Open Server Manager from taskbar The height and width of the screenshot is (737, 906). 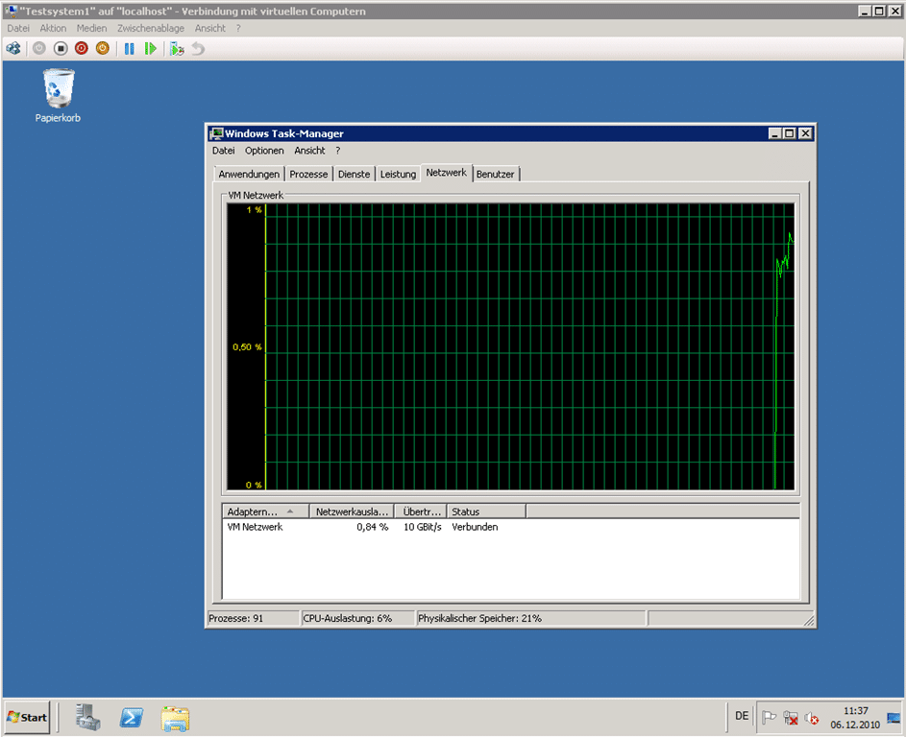[x=87, y=718]
